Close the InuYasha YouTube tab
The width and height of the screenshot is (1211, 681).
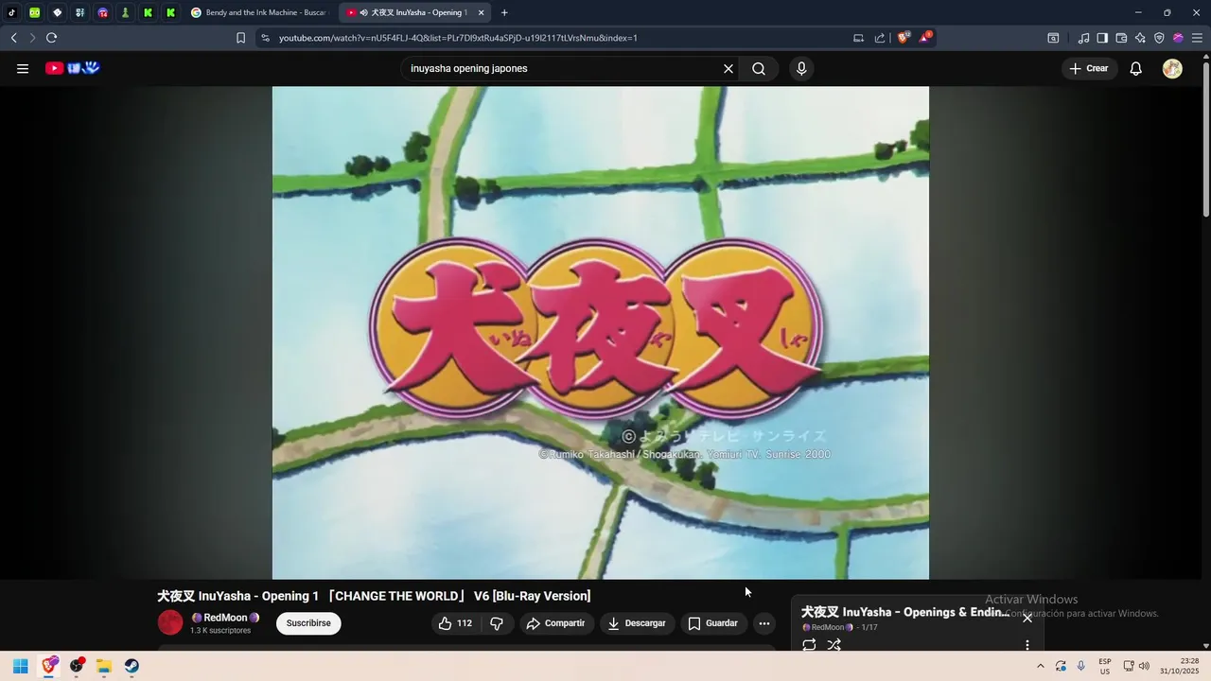click(x=481, y=12)
